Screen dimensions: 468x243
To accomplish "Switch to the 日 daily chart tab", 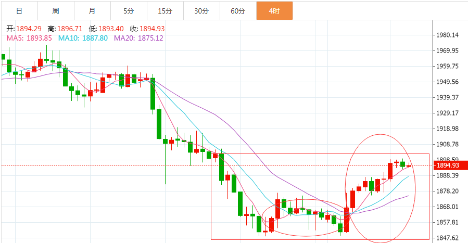I will click(x=19, y=11).
